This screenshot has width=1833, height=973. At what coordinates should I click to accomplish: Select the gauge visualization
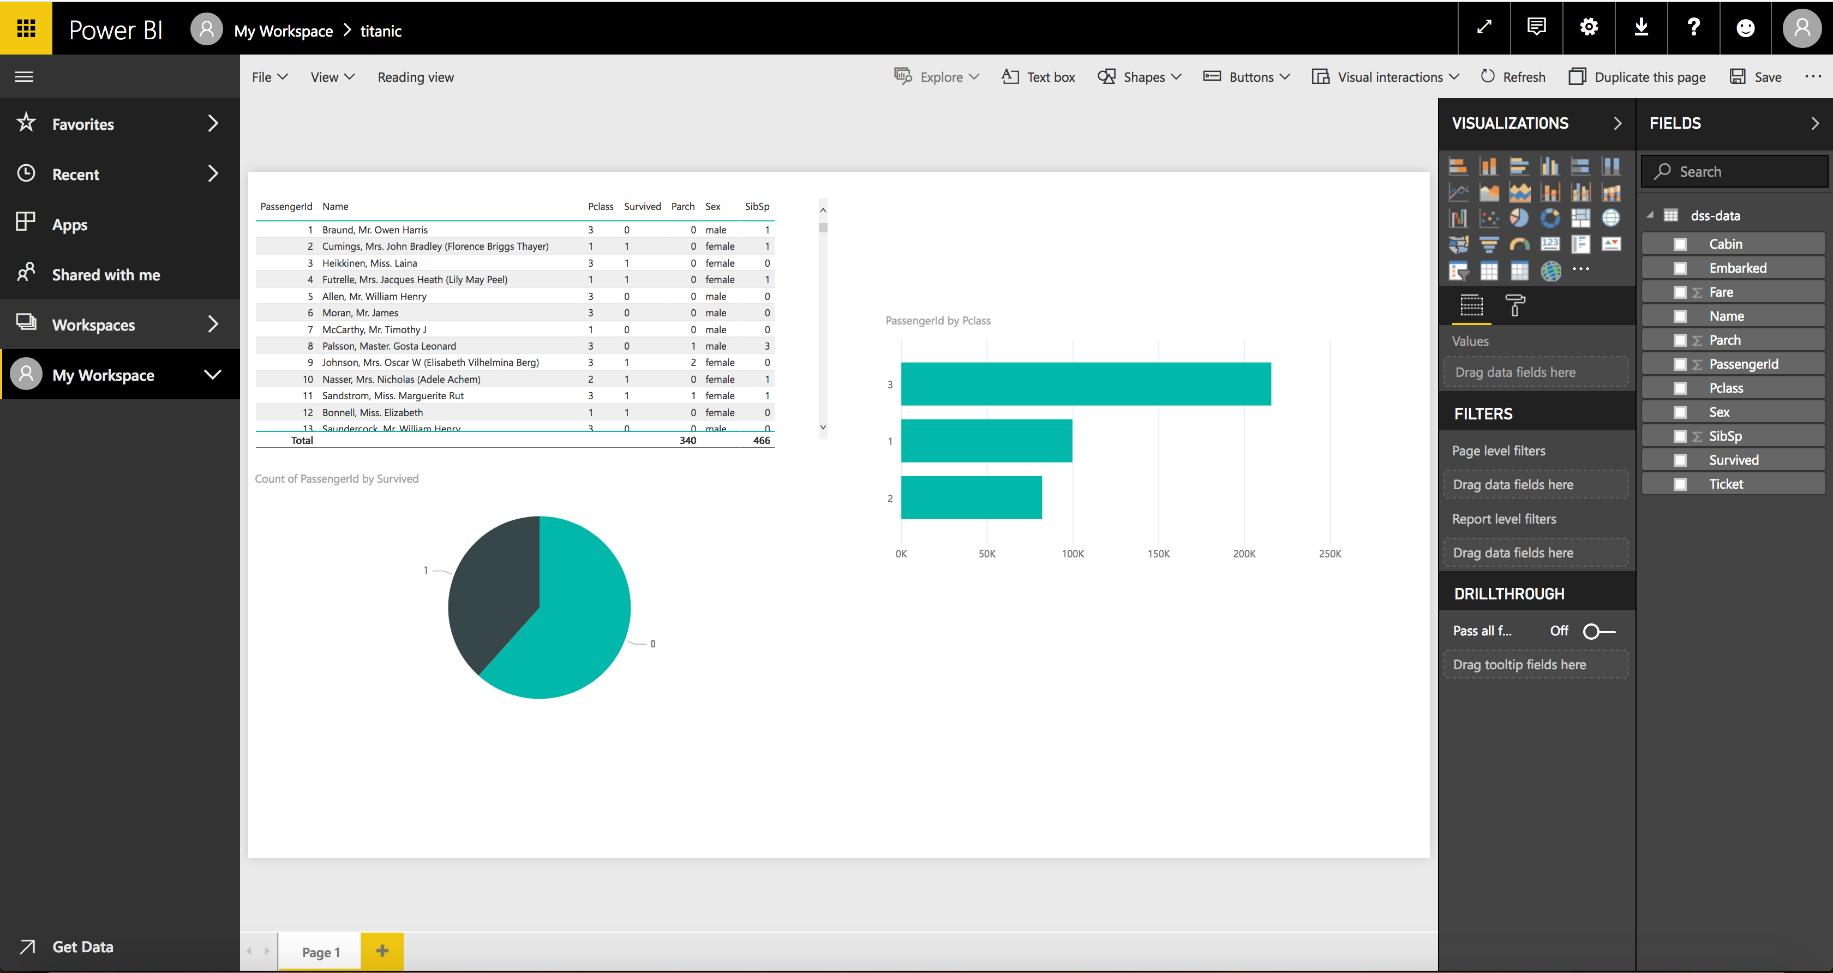point(1519,245)
